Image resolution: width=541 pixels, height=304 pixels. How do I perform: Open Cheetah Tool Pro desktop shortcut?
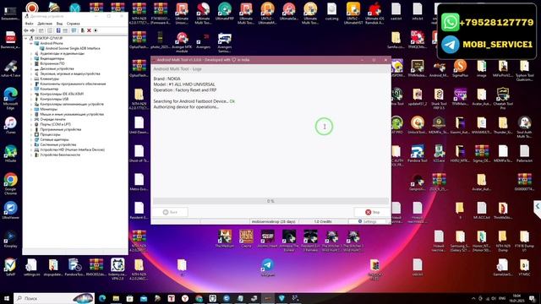tap(503, 99)
